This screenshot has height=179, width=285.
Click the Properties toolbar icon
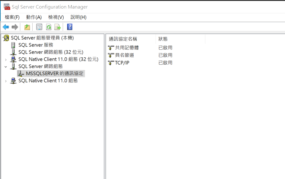click(39, 27)
